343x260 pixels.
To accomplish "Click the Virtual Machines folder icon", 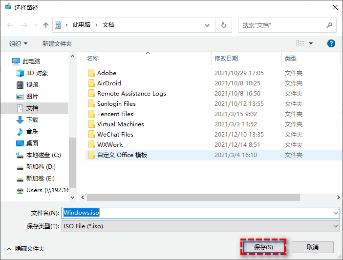I will click(x=91, y=124).
